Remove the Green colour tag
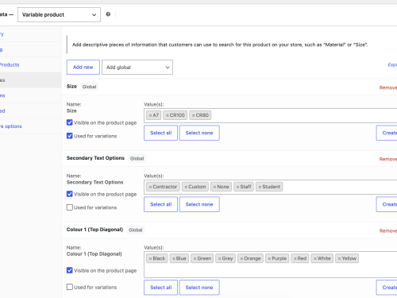The width and height of the screenshot is (397, 298). point(195,259)
